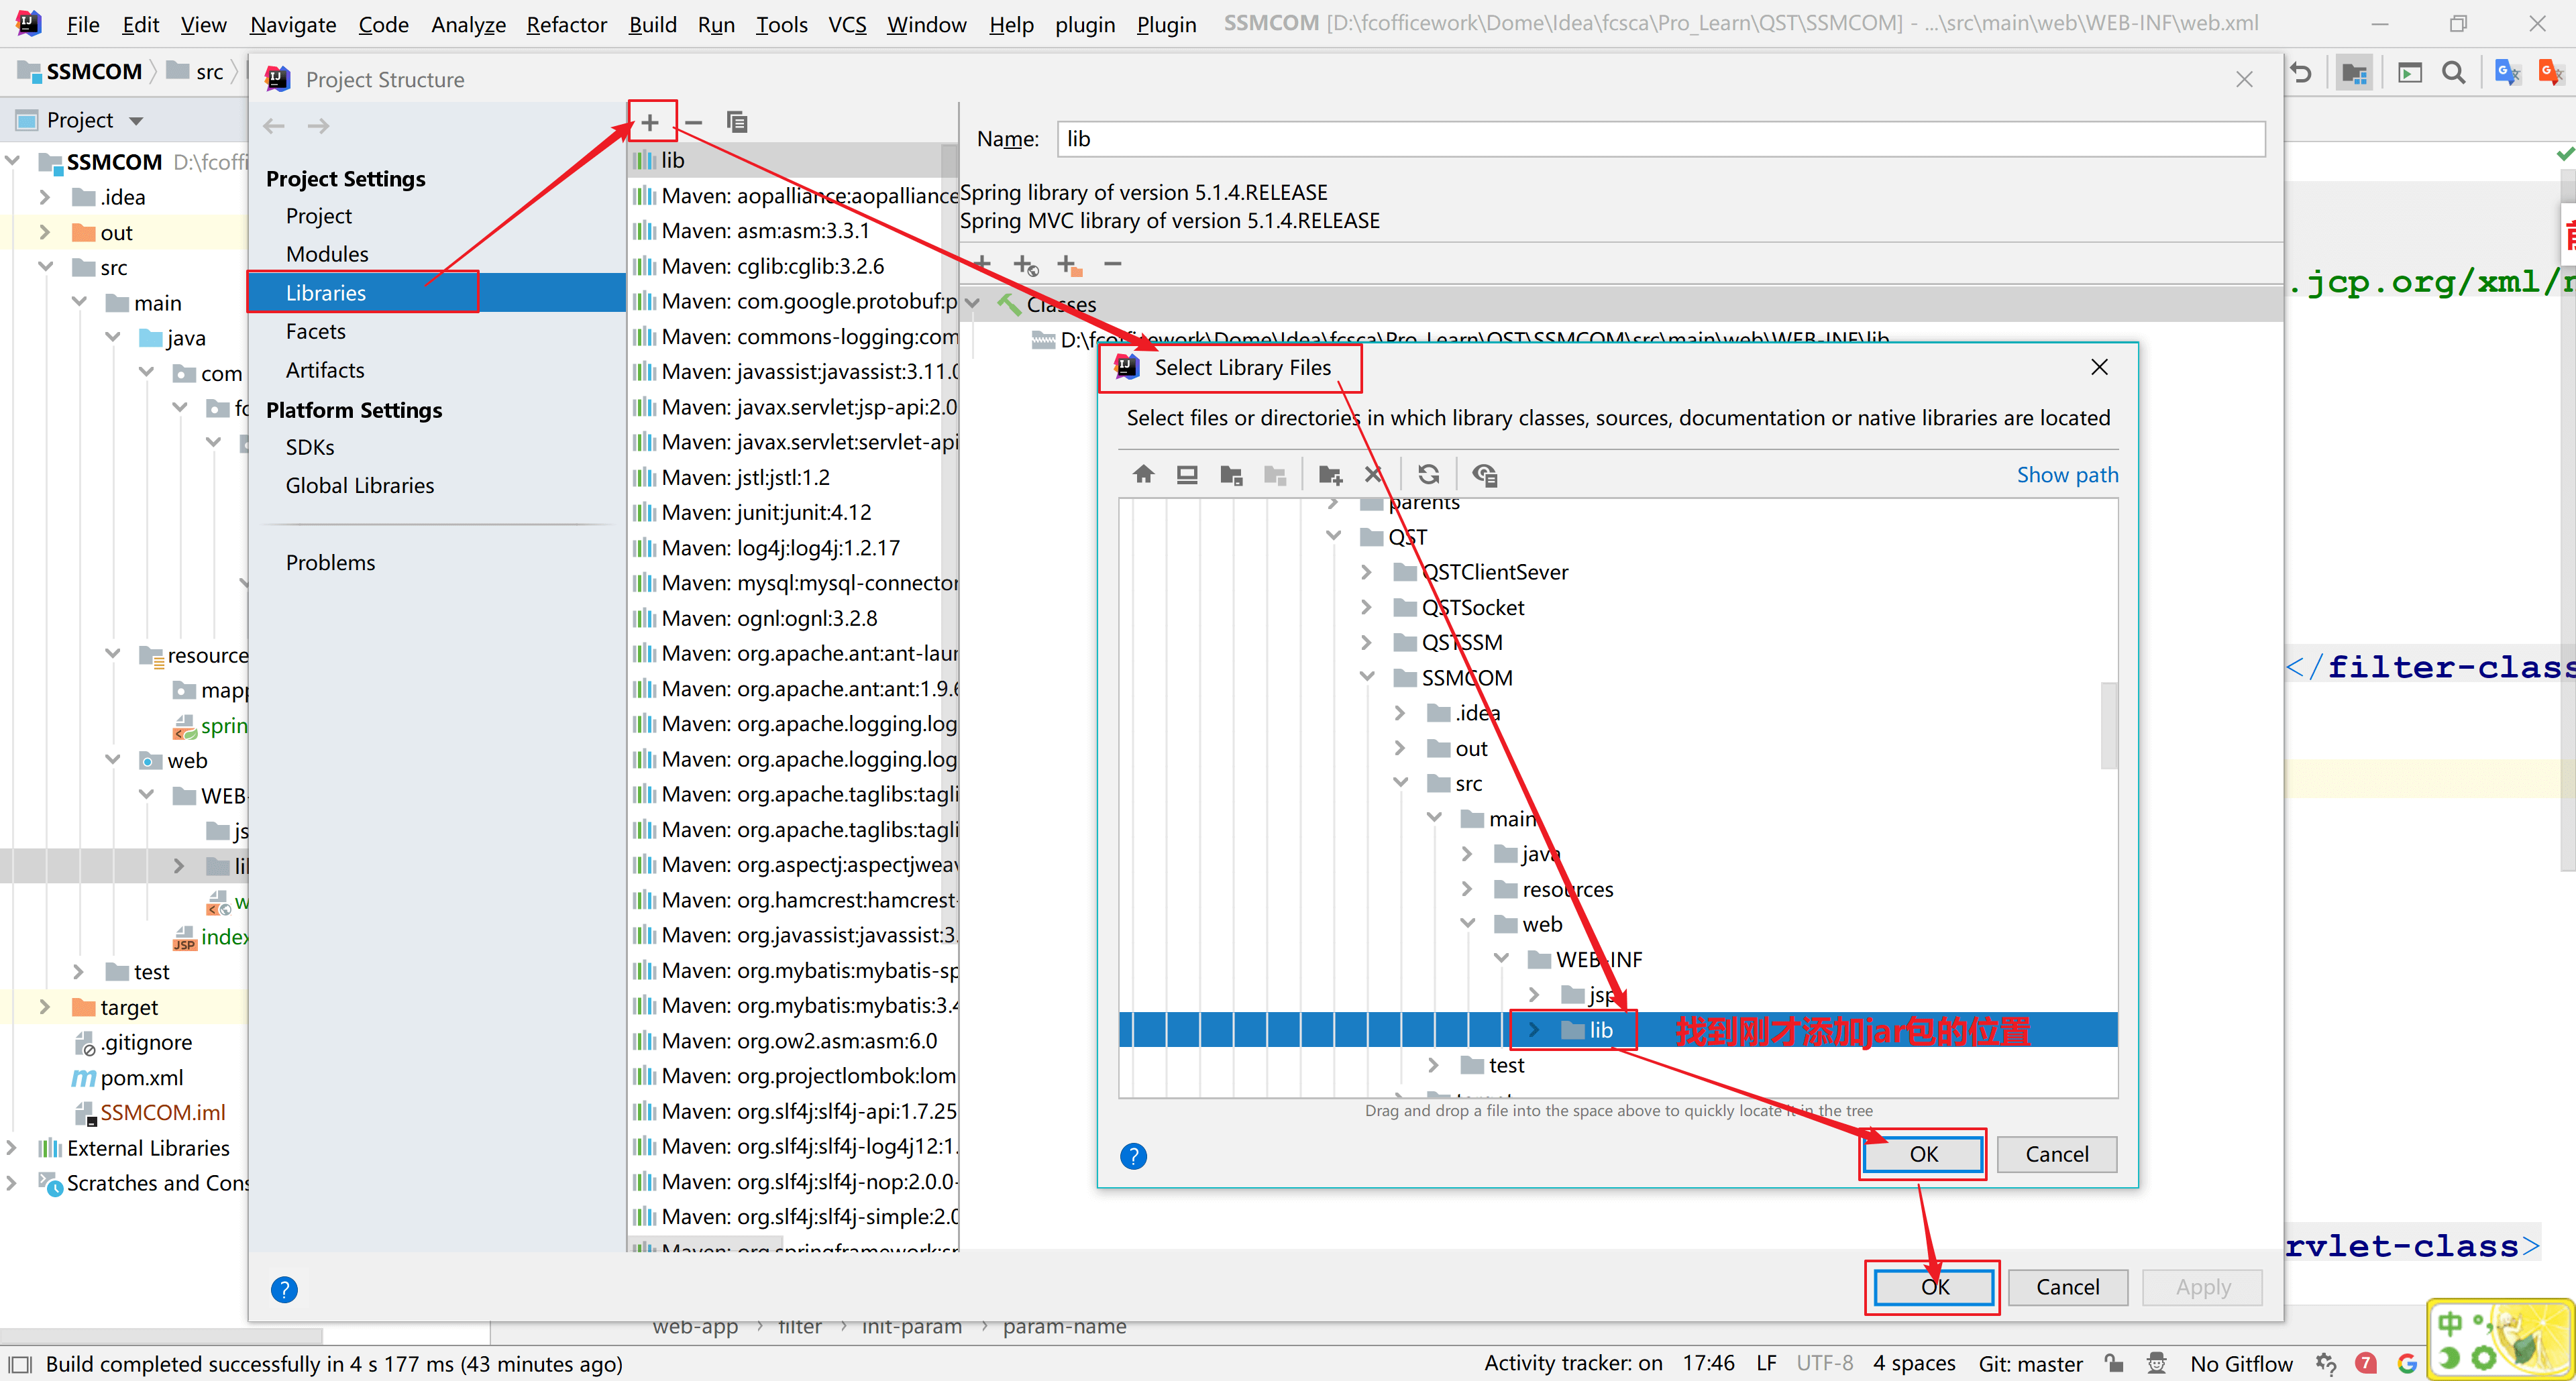Click the copy library icon
Image resolution: width=2576 pixels, height=1381 pixels.
point(737,122)
